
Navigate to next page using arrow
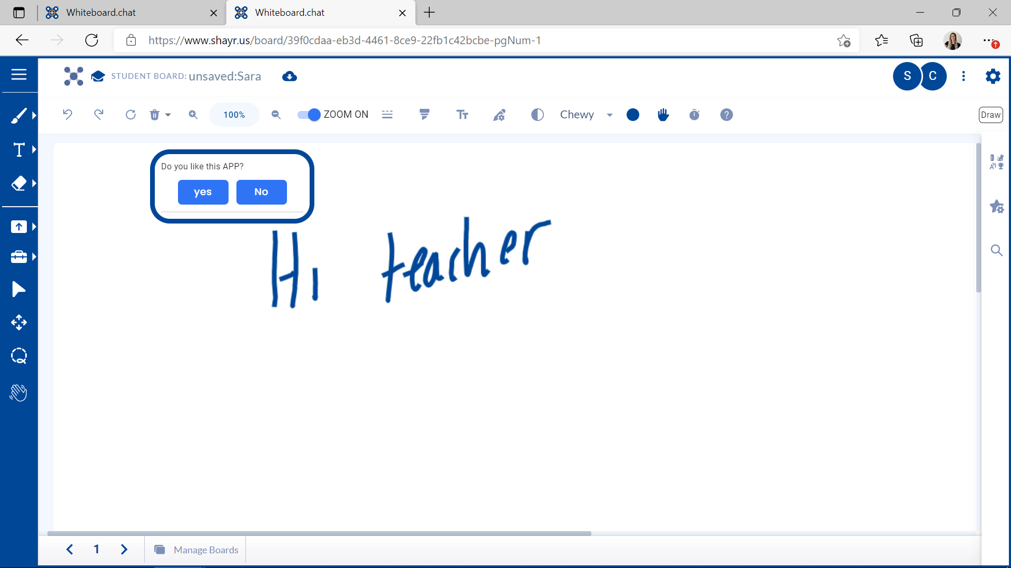tap(124, 549)
